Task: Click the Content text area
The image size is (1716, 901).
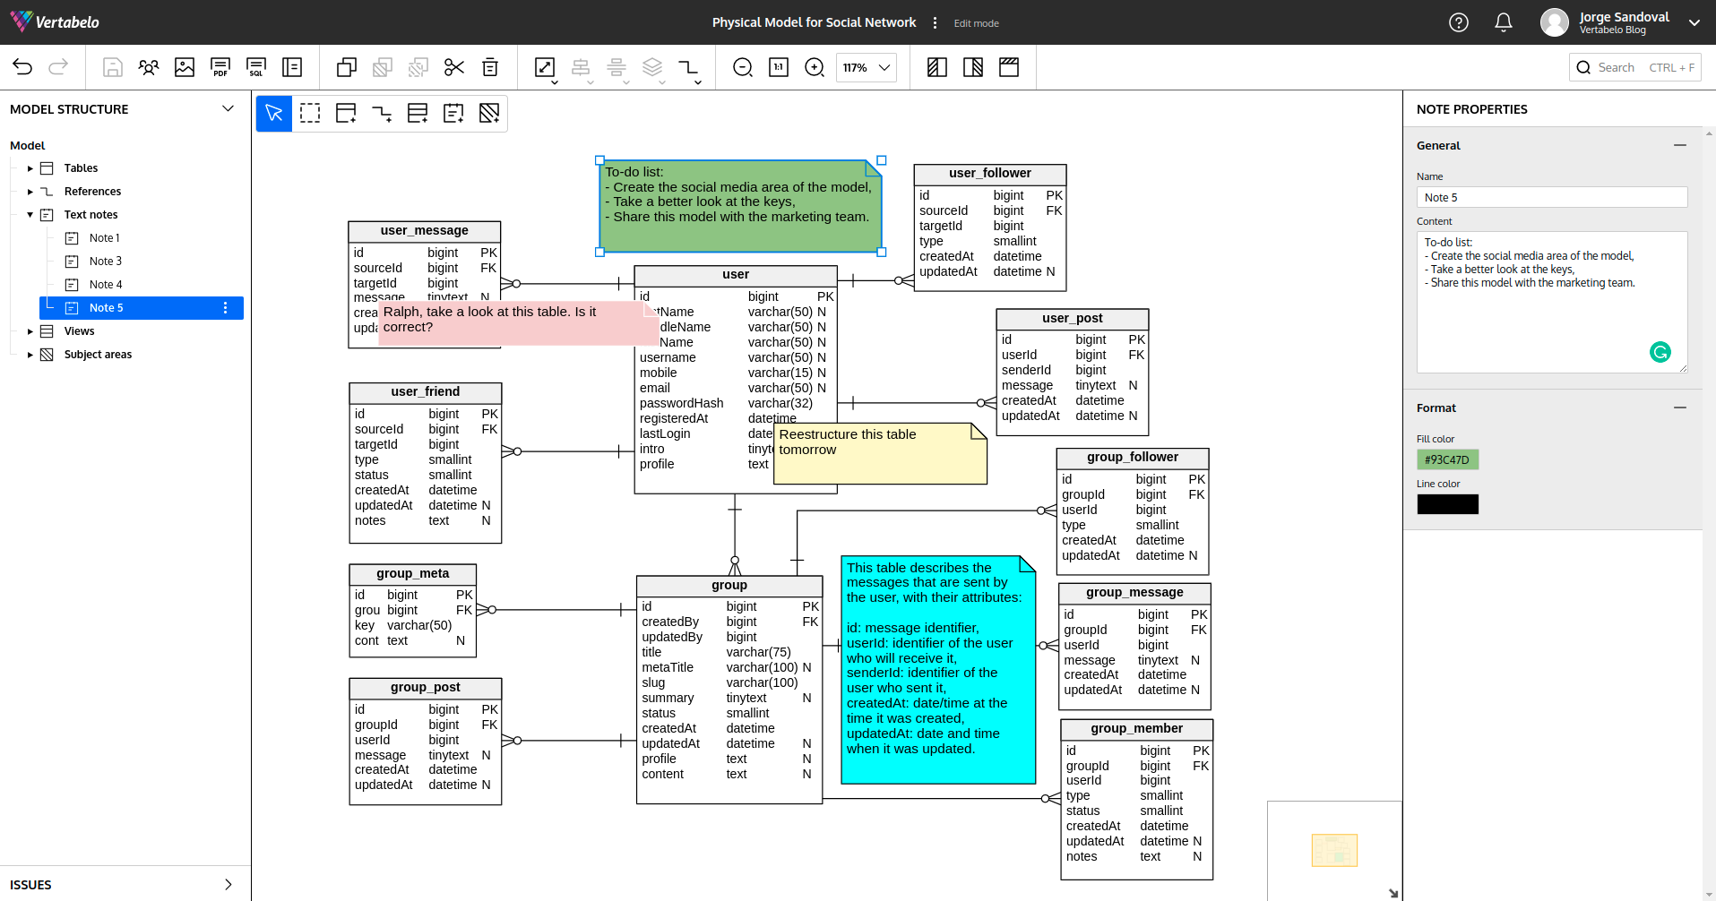Action: point(1552,302)
